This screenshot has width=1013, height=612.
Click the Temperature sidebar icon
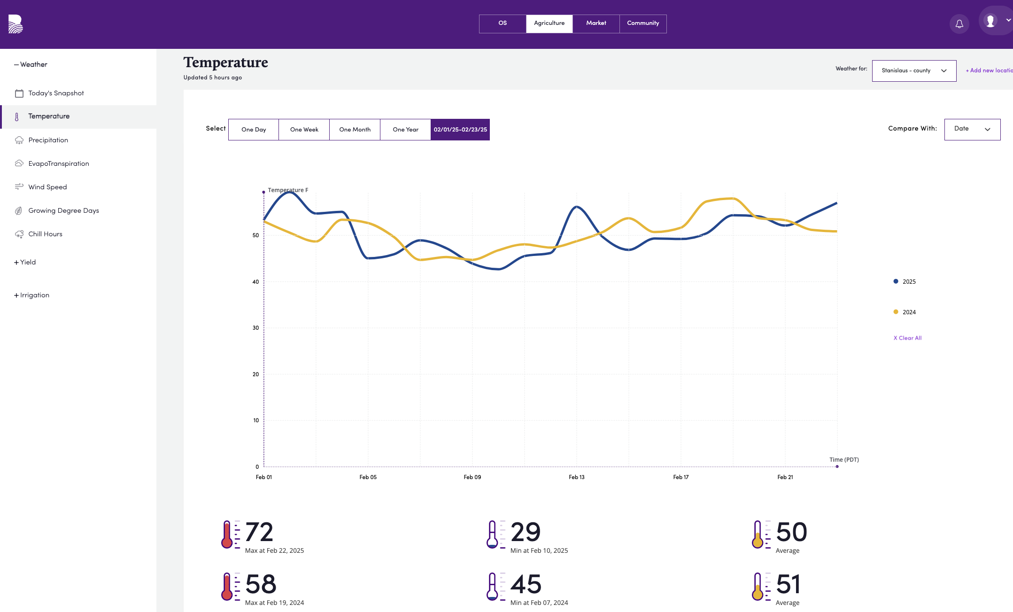point(18,116)
